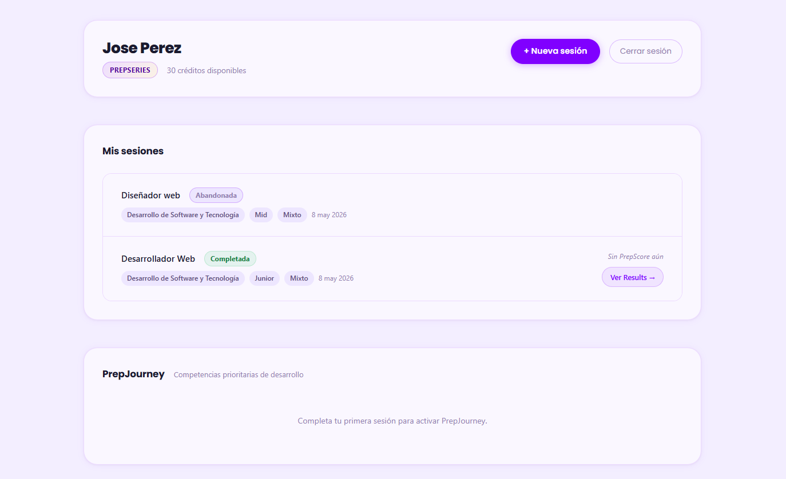Open Ver Results for Desarrollador Web

tap(632, 277)
